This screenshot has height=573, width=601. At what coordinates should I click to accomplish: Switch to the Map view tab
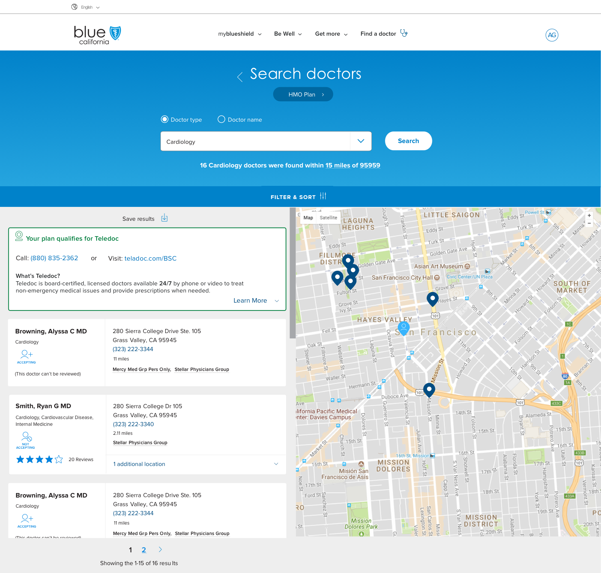[x=308, y=218]
